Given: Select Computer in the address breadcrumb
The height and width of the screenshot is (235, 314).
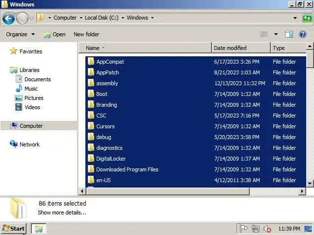Looking at the screenshot, I should tap(65, 18).
